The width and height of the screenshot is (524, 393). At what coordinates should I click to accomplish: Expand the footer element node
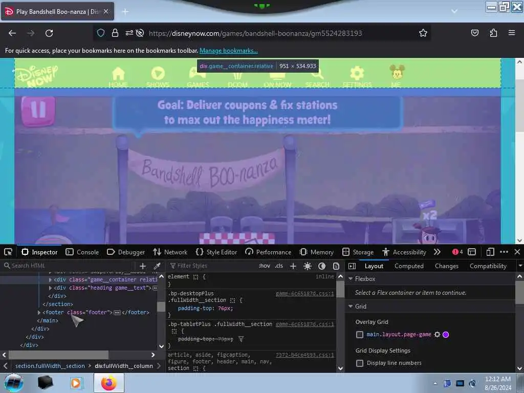[x=39, y=313]
